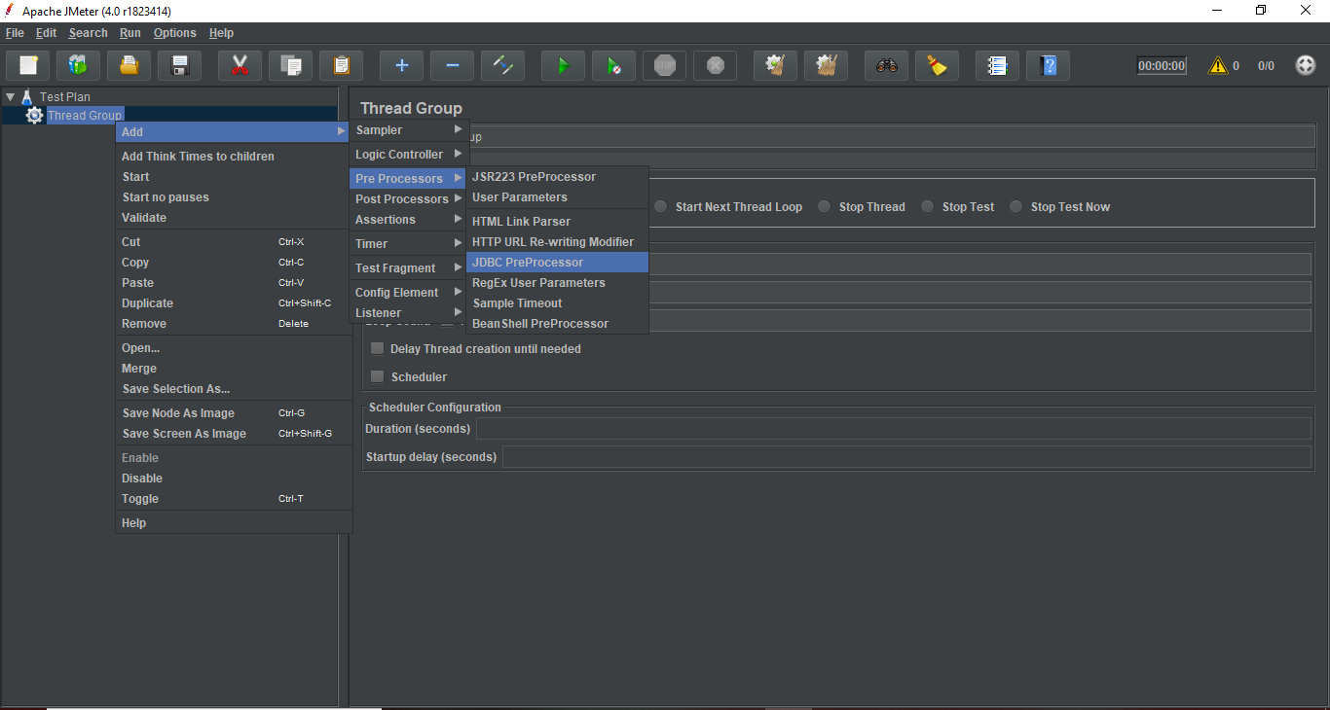Tick the Scheduler checkbox
This screenshot has width=1330, height=710.
pyautogui.click(x=378, y=376)
